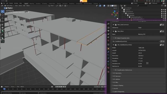The height and width of the screenshot is (94, 167).
Task: Jump to the timeline end frame
Action: (65, 87)
